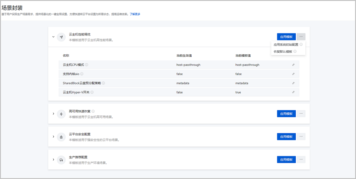Expand the 高可用快速恢复 section
The width and height of the screenshot is (356, 179).
click(x=53, y=114)
